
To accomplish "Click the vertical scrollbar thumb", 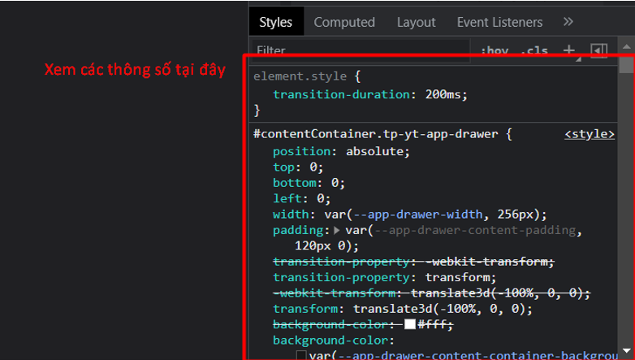I will click(x=627, y=65).
